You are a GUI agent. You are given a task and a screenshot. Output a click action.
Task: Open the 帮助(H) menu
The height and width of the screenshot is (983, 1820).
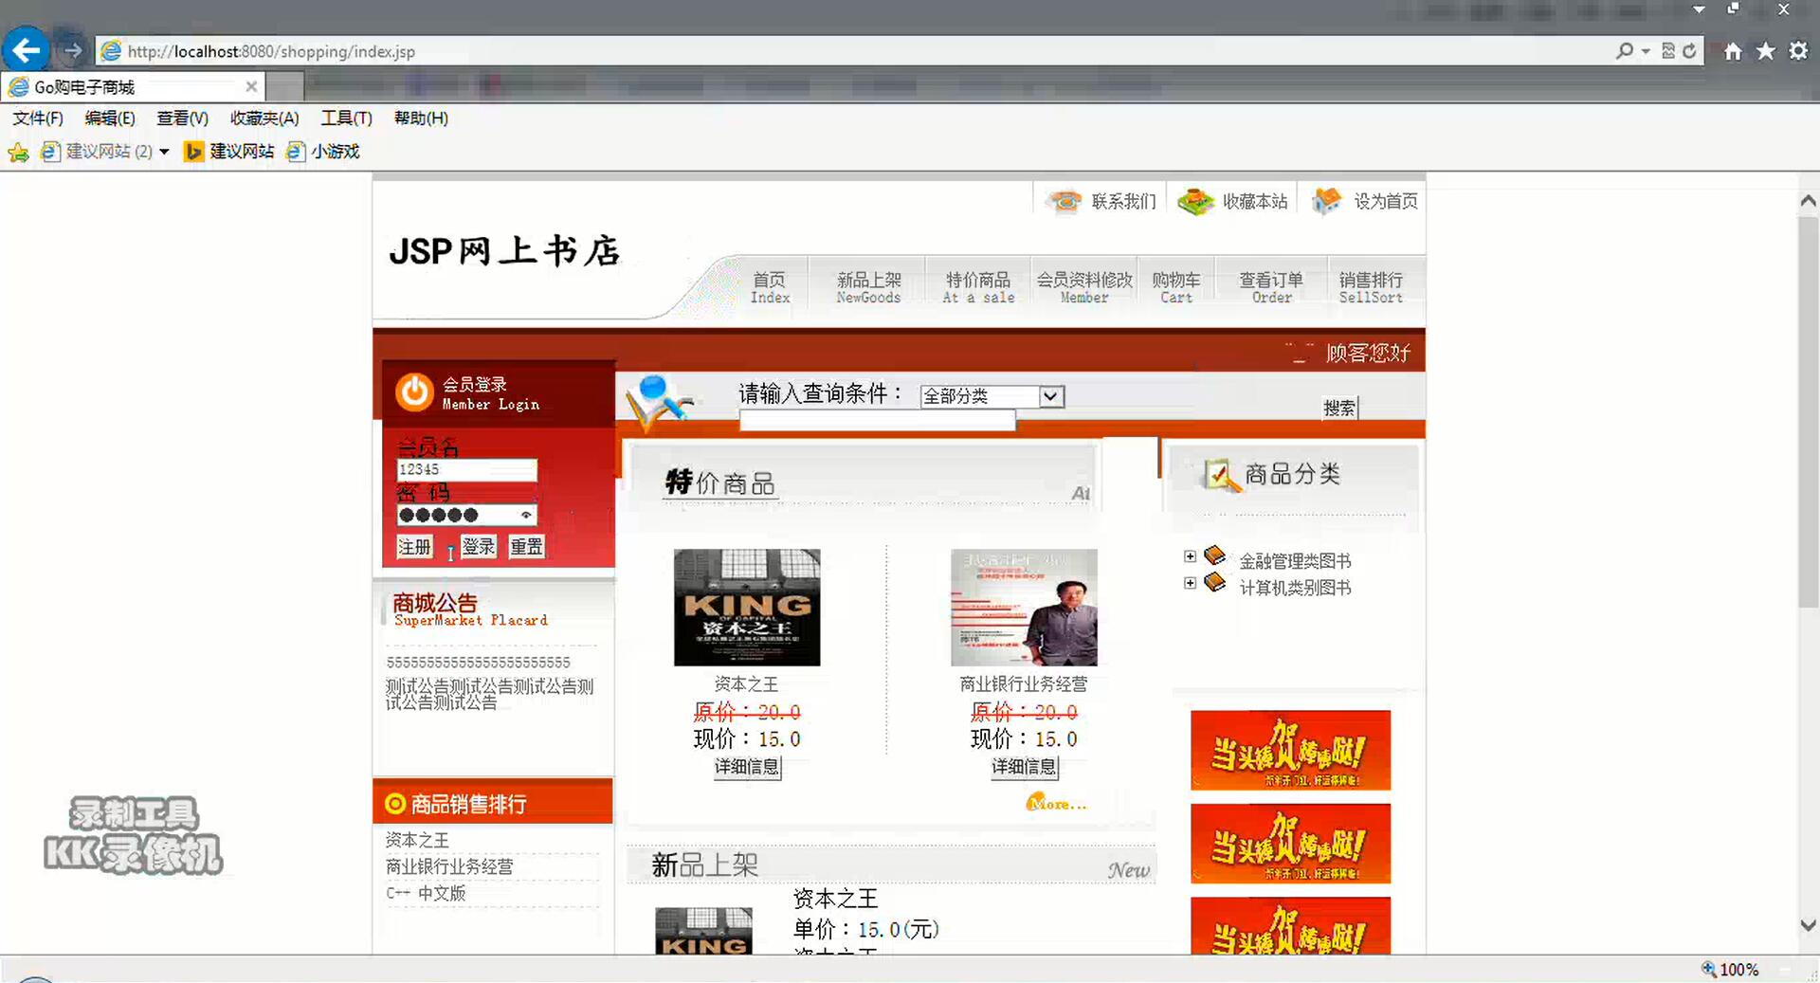click(x=421, y=118)
